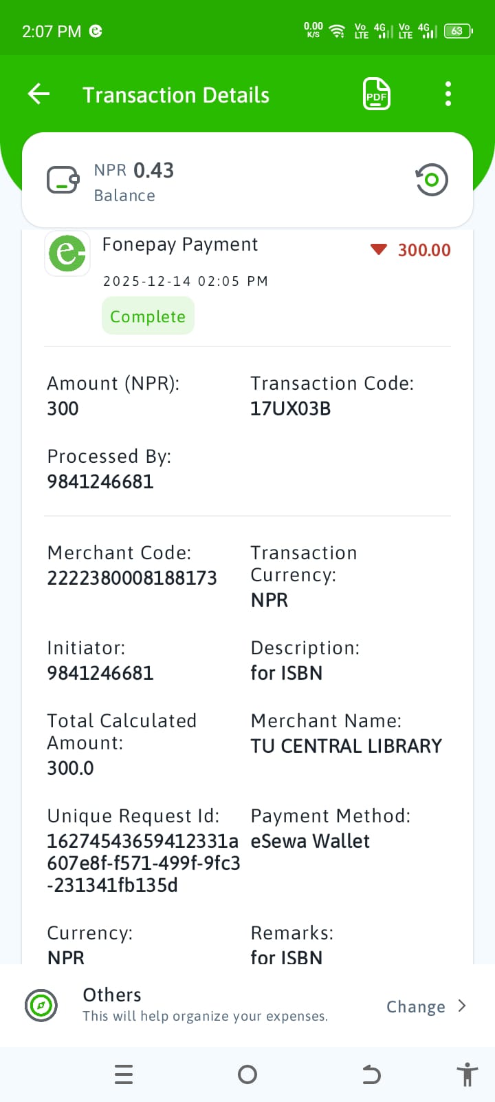495x1102 pixels.
Task: Tap the back arrow icon
Action: point(39,94)
